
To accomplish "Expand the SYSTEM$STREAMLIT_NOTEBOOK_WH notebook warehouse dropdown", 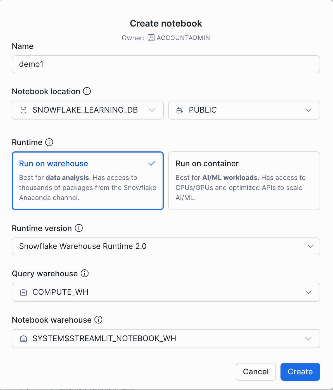I will tap(166, 339).
